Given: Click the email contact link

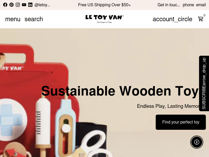Looking at the screenshot, I should pyautogui.click(x=201, y=5).
